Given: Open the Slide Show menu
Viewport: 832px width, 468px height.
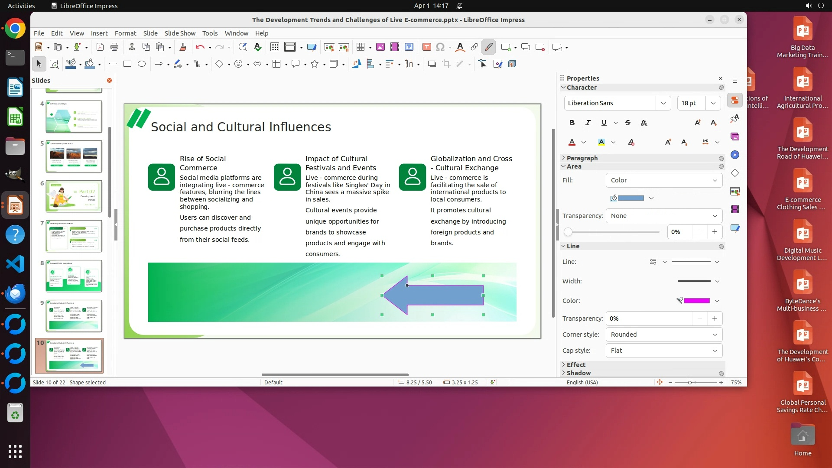Looking at the screenshot, I should coord(180,33).
